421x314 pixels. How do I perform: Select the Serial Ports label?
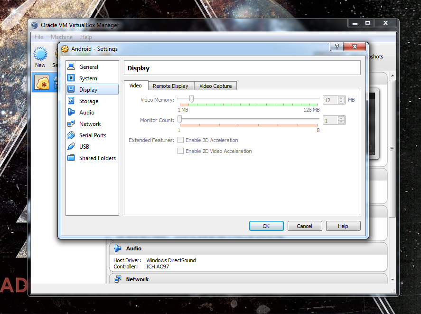coord(93,135)
